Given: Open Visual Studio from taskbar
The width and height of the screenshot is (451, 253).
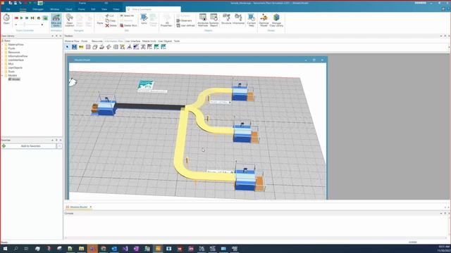Looking at the screenshot, I should (125, 249).
